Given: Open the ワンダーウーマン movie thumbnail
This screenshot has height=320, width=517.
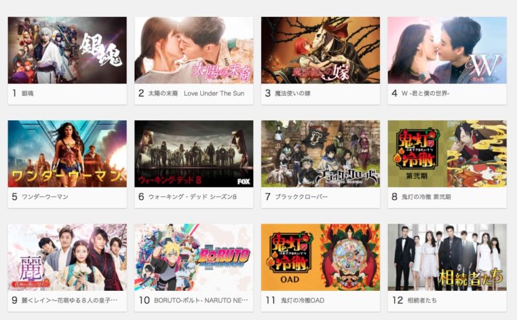Looking at the screenshot, I should coord(67,154).
